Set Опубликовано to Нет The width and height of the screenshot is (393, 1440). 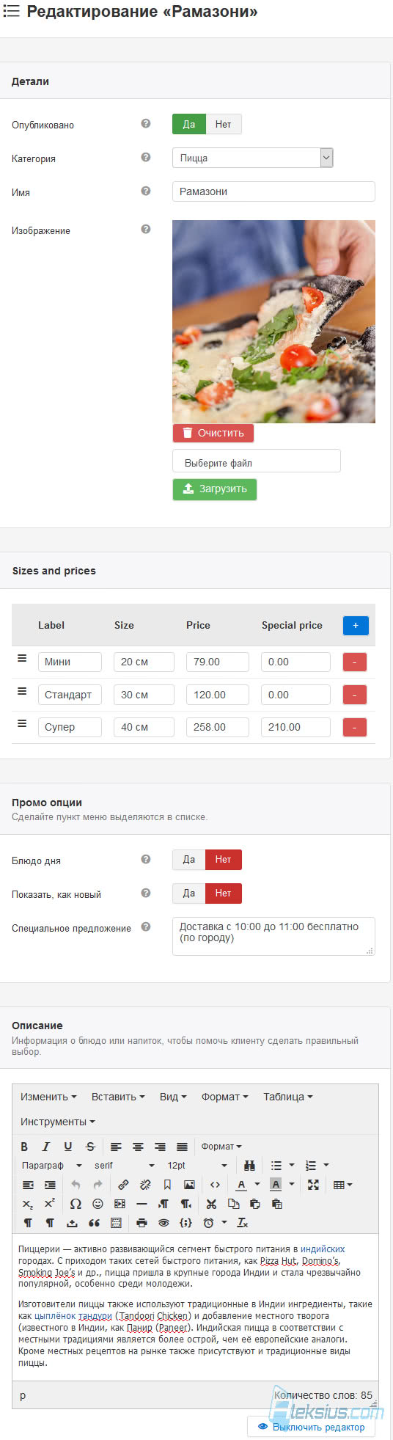click(x=223, y=124)
